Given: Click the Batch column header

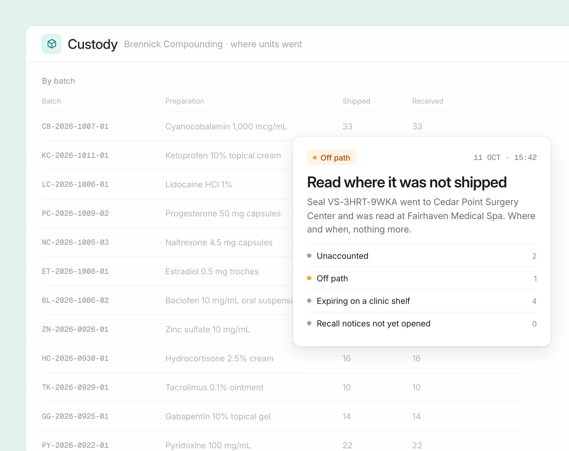Looking at the screenshot, I should 52,101.
